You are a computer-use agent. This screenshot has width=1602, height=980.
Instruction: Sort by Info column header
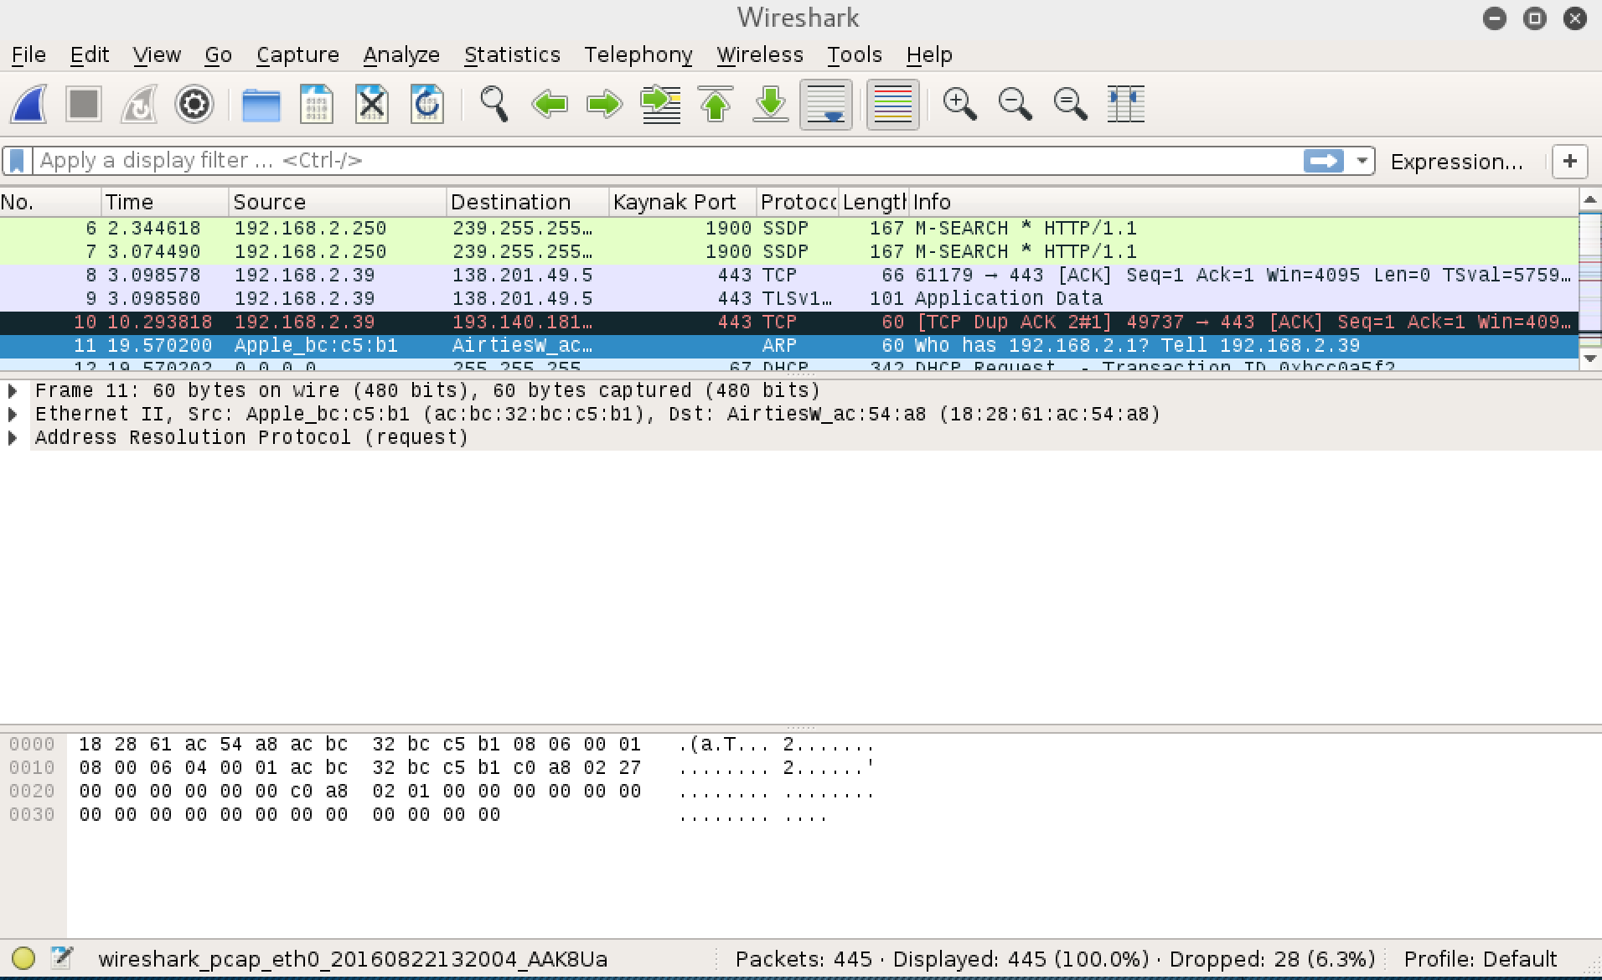point(1243,203)
